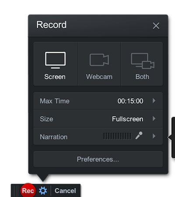The image size is (175, 197).
Task: Select the Screen monitor icon
Action: tap(55, 60)
